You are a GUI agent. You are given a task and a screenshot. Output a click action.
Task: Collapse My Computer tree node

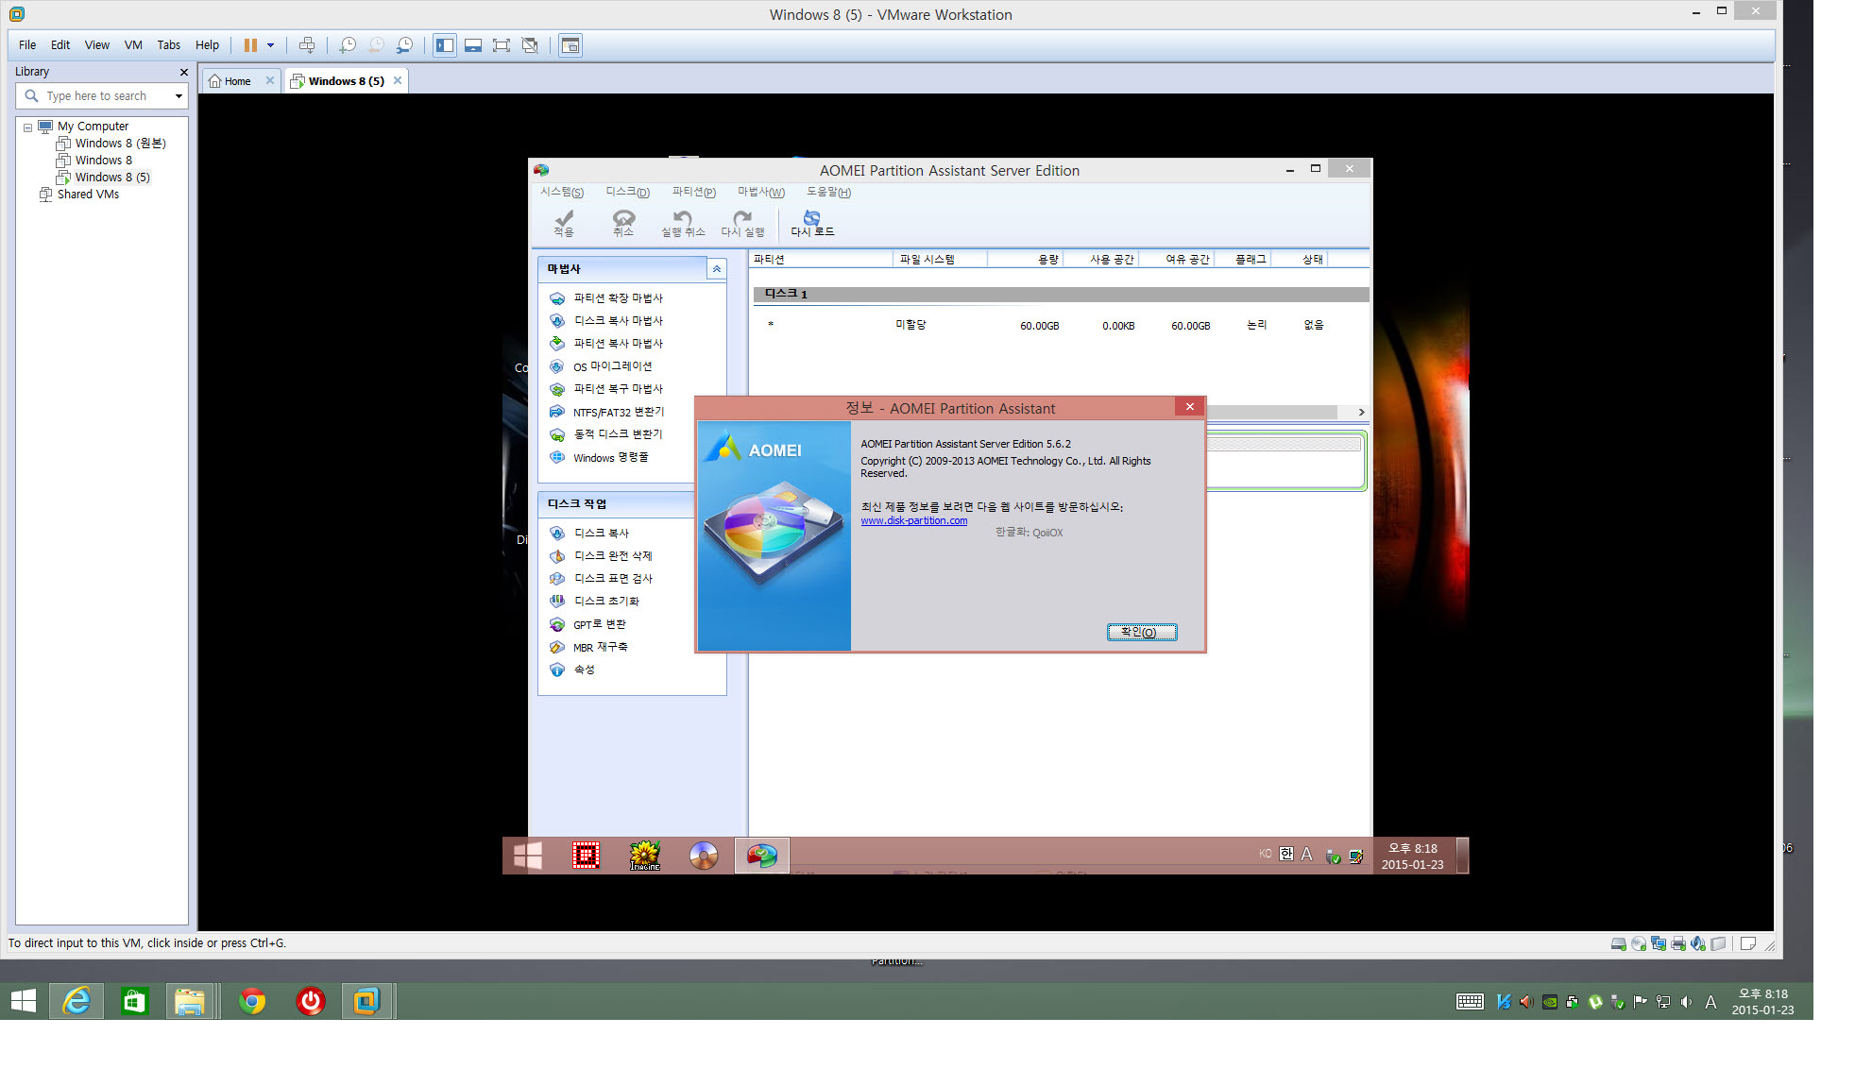27,127
